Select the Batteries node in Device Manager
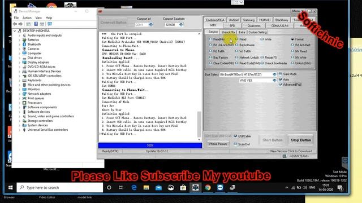Image resolution: width=362 pixels, height=203 pixels. pyautogui.click(x=33, y=40)
